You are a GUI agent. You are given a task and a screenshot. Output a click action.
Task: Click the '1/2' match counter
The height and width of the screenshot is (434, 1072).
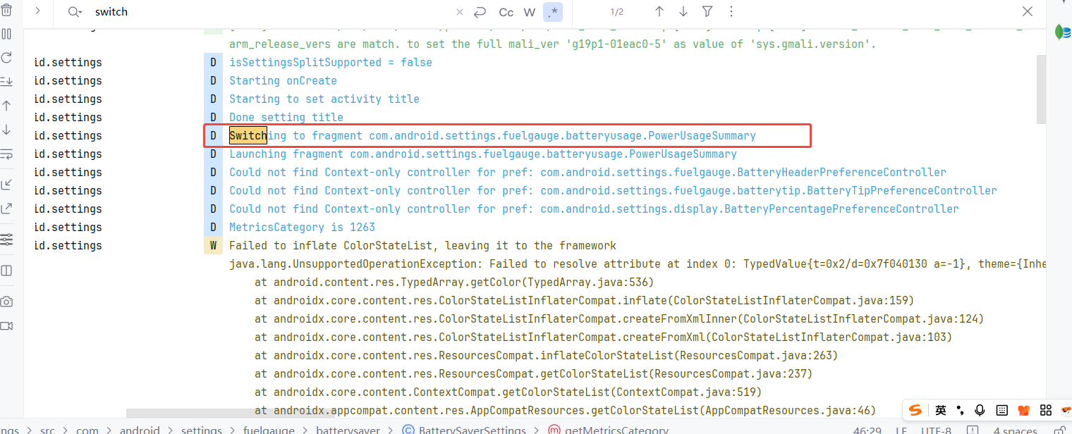click(616, 12)
